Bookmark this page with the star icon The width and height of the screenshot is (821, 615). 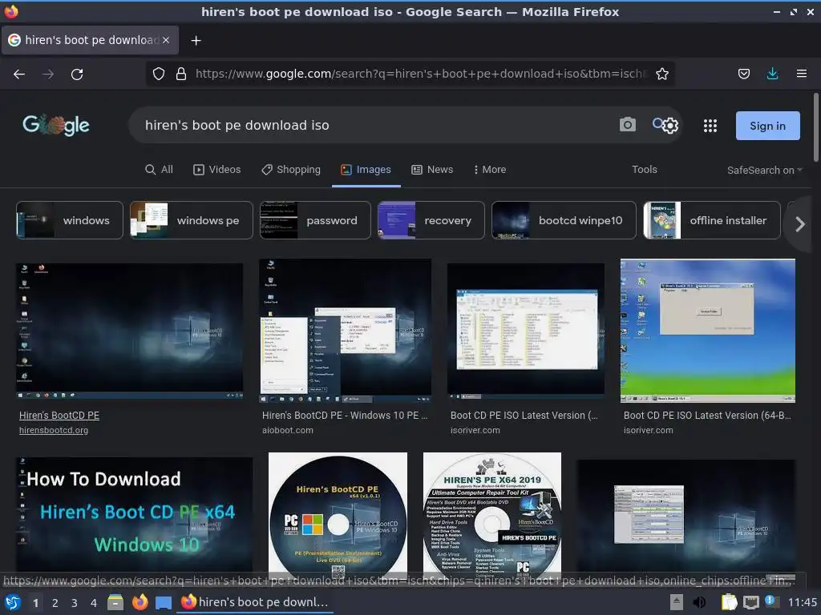(x=662, y=74)
